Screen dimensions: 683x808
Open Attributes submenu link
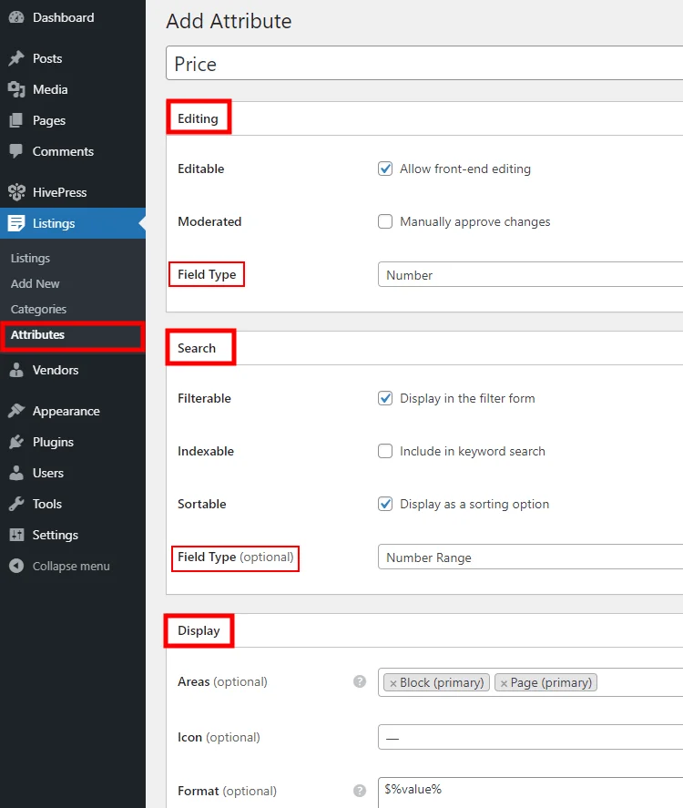(37, 334)
